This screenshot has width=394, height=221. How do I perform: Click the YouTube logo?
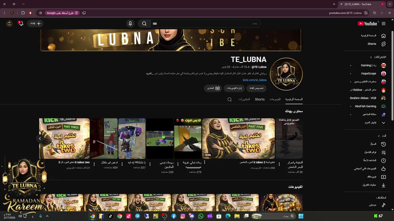[x=367, y=24]
